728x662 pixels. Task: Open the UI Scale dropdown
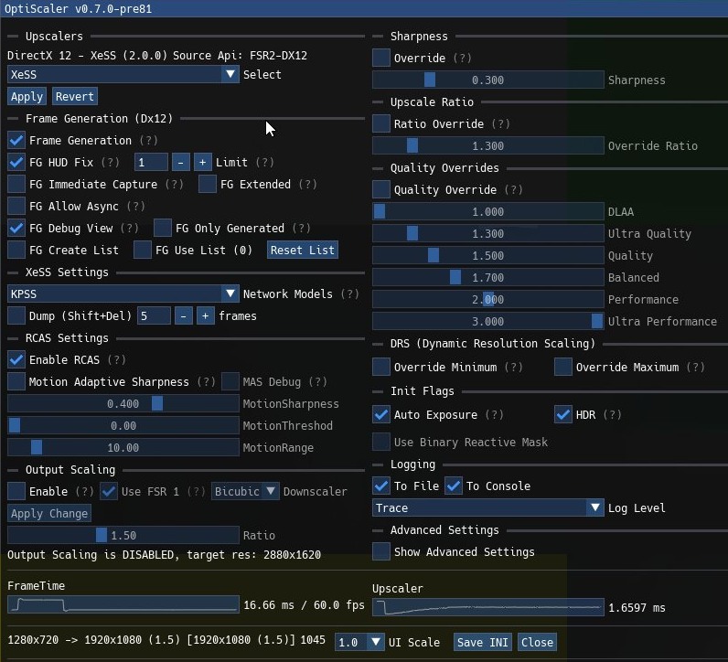point(359,642)
